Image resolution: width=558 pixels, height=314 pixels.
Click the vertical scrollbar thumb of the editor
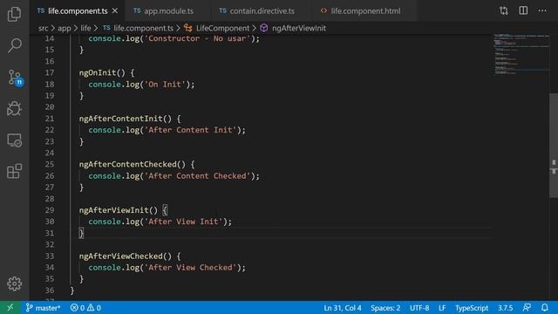tap(554, 146)
